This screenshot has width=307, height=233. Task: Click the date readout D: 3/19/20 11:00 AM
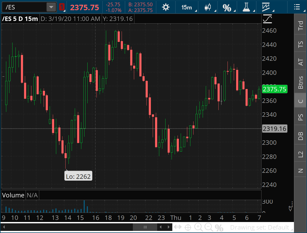(70, 19)
